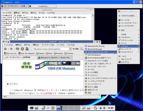
Task: Open ディスプレイ settings entry
Action: pyautogui.click(x=100, y=75)
